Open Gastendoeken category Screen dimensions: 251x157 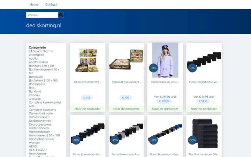39,128
